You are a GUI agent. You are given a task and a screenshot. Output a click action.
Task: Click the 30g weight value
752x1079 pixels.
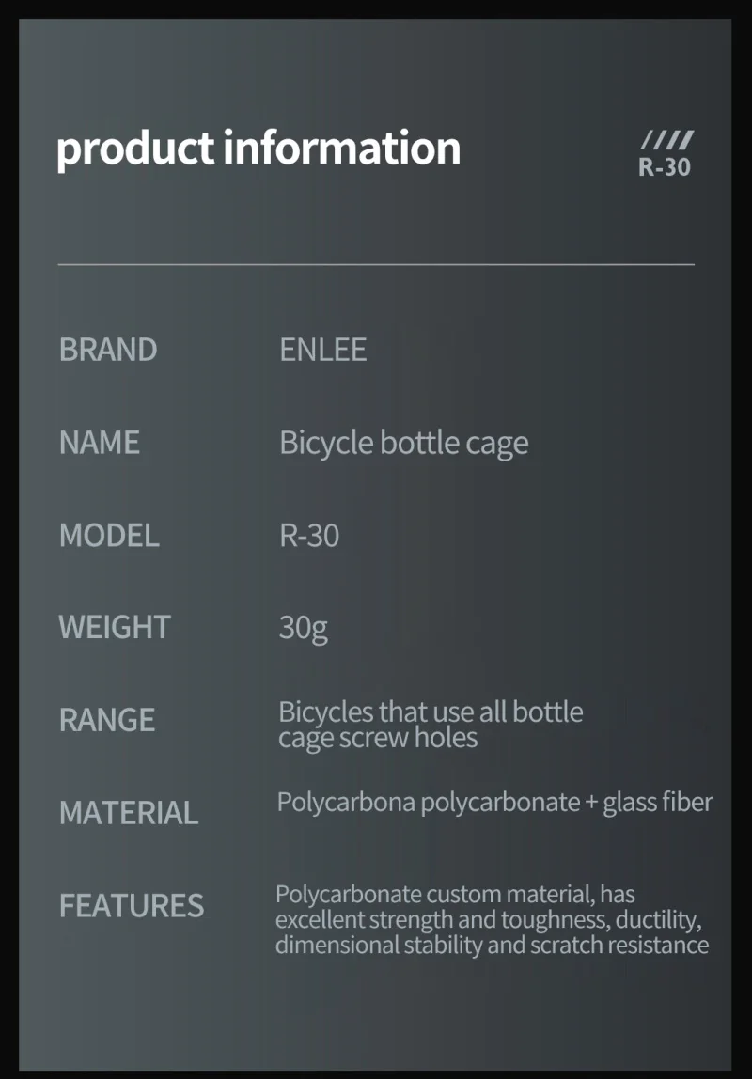[x=303, y=628]
